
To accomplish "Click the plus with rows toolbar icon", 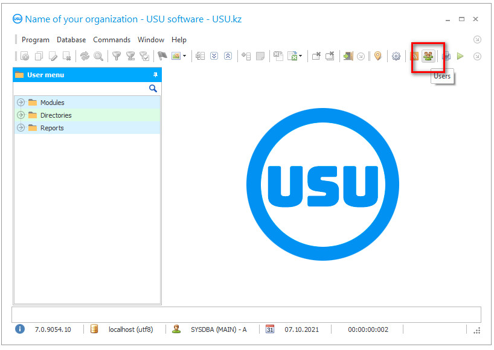I will pyautogui.click(x=246, y=56).
